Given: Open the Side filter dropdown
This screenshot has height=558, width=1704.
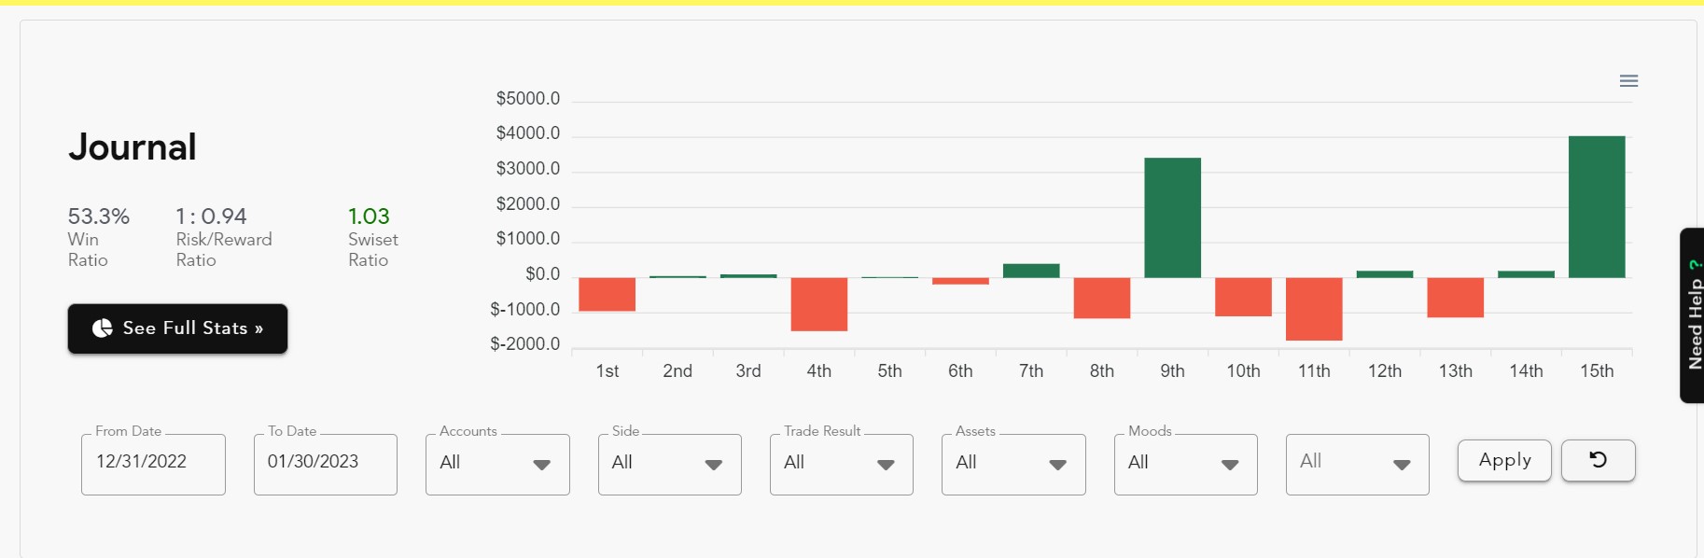Looking at the screenshot, I should (x=669, y=464).
